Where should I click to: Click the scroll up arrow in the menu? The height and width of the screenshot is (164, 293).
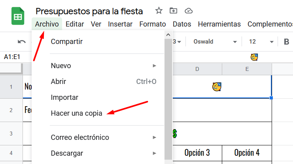pos(168,35)
